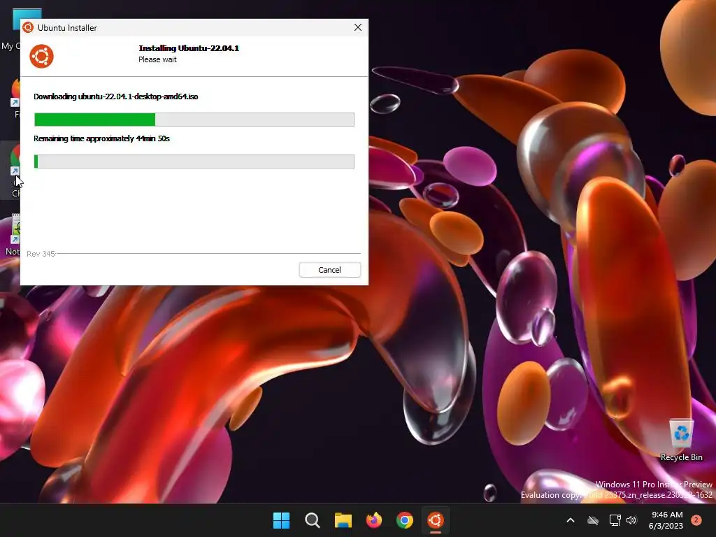
Task: Launch Google Chrome from the taskbar
Action: tap(405, 520)
